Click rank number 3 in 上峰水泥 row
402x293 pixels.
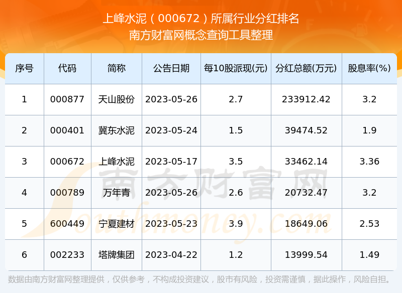point(24,162)
